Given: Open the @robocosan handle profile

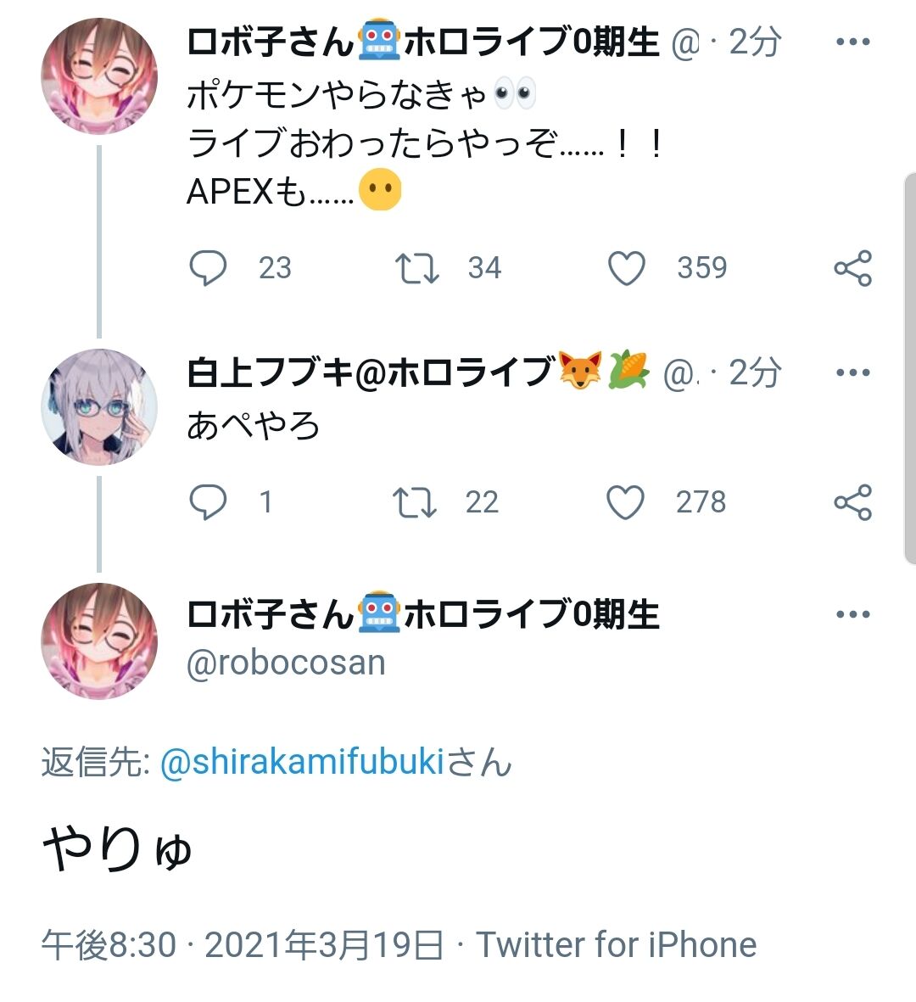Looking at the screenshot, I should 286,663.
